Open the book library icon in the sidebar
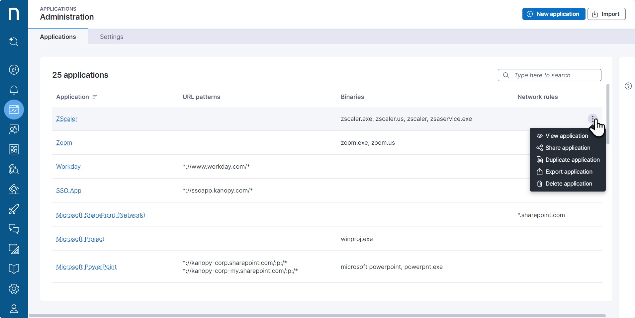635x318 pixels. coord(14,269)
